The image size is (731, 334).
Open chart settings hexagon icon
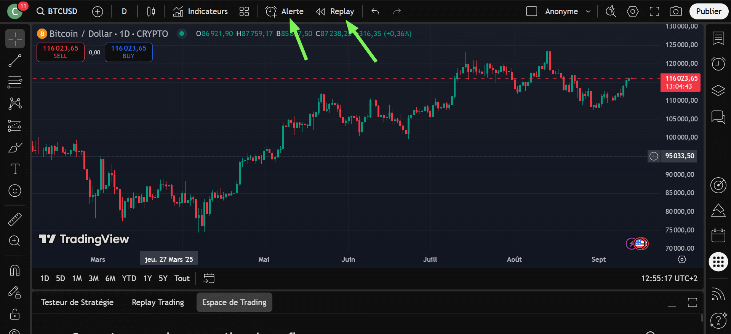632,11
